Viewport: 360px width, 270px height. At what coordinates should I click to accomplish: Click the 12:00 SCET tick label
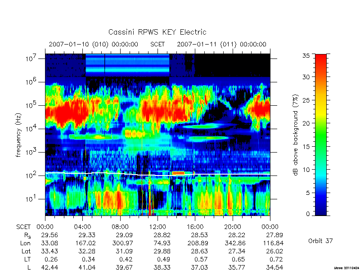pos(157,227)
